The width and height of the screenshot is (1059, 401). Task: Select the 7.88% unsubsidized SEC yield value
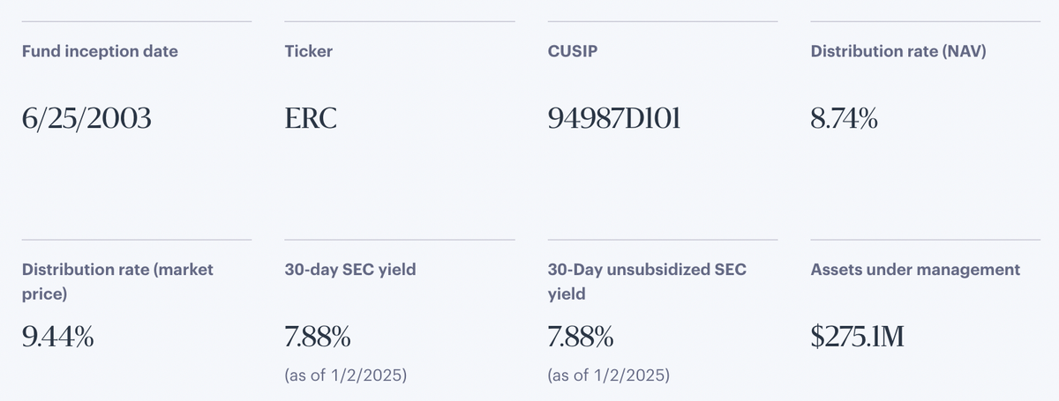click(x=581, y=337)
